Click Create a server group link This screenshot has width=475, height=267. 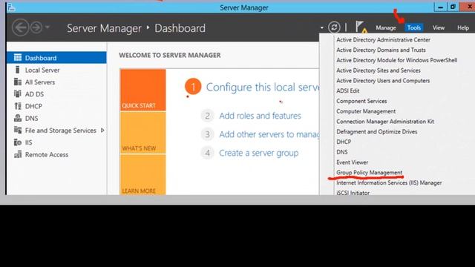coord(259,153)
